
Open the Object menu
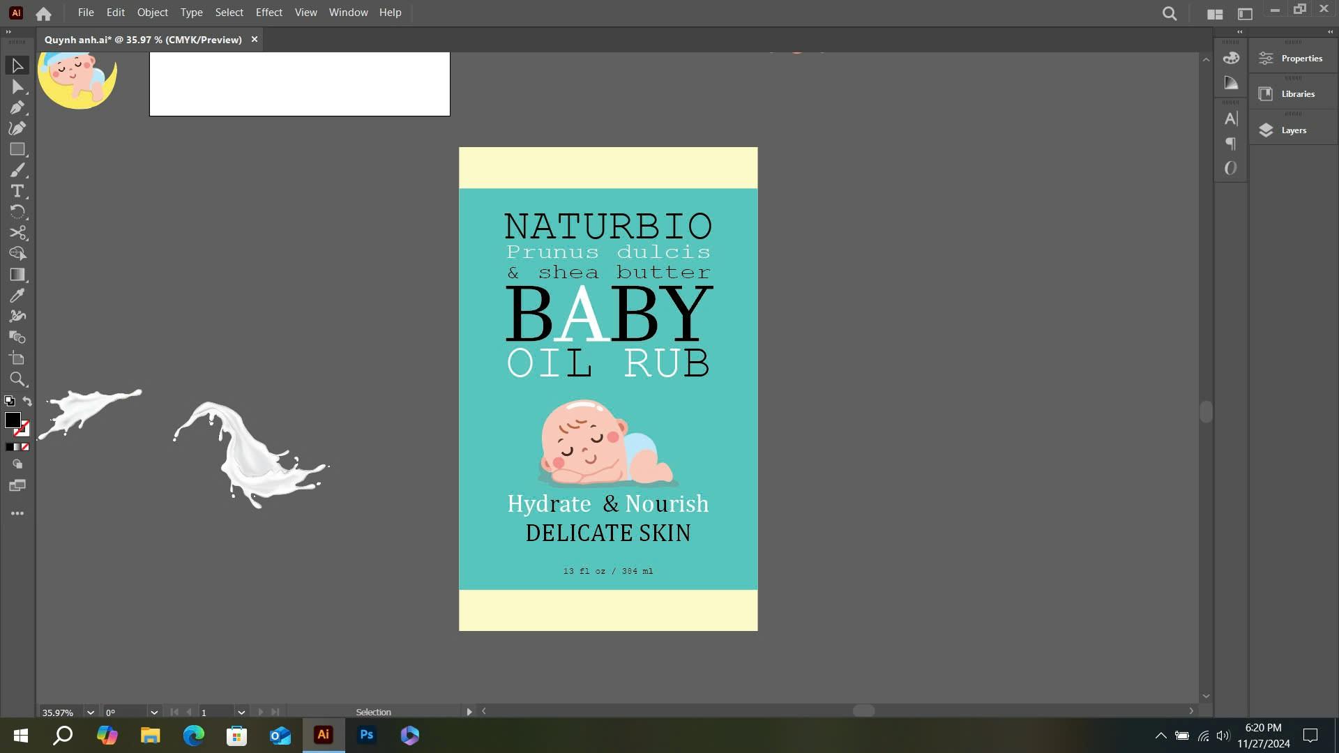tap(152, 13)
